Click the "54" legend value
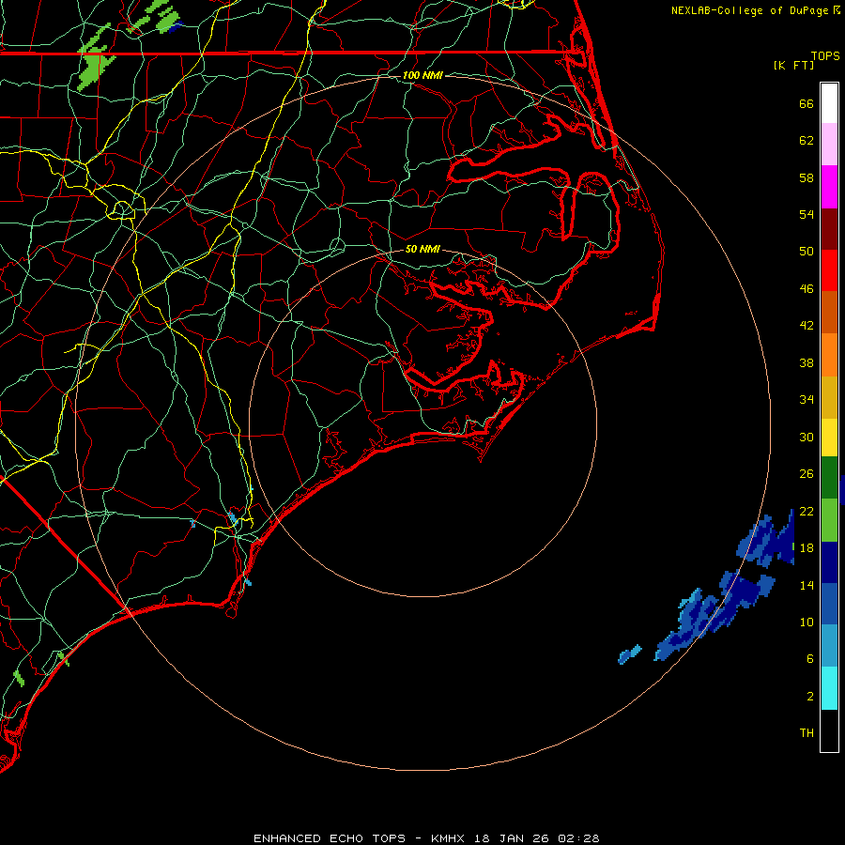This screenshot has width=845, height=845. pyautogui.click(x=807, y=214)
